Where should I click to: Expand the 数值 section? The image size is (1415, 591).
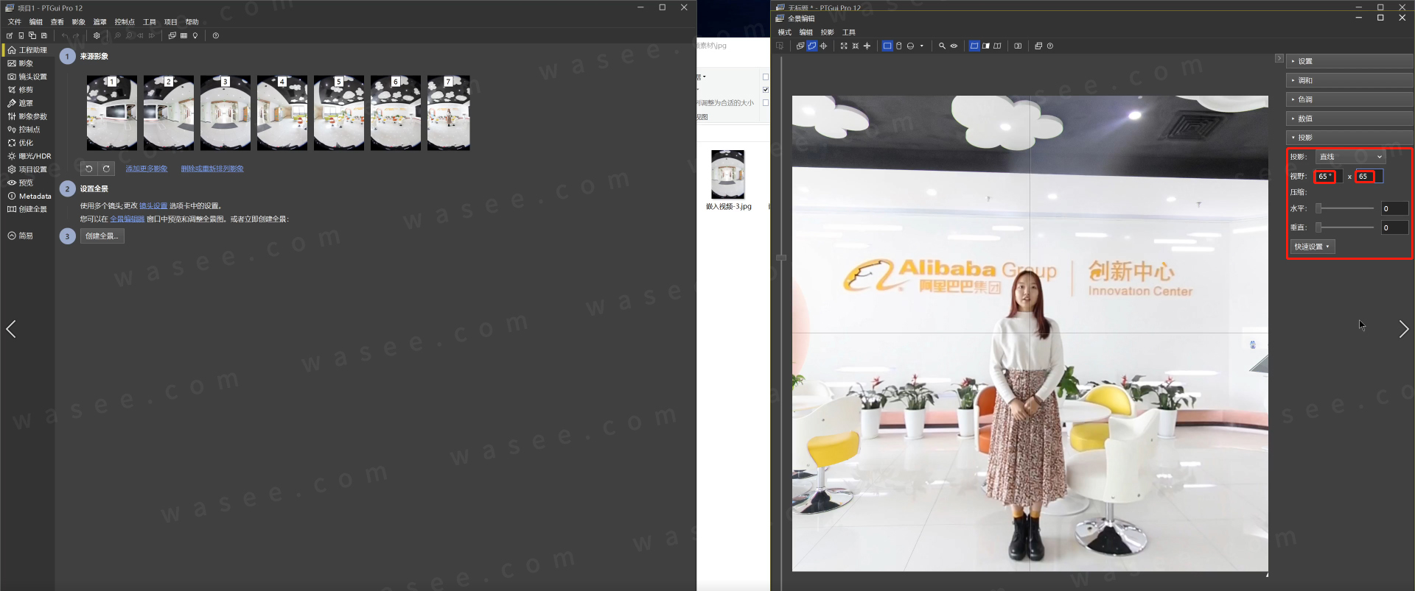tap(1349, 118)
